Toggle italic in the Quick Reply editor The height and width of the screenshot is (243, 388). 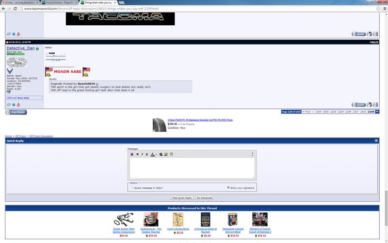pos(142,154)
